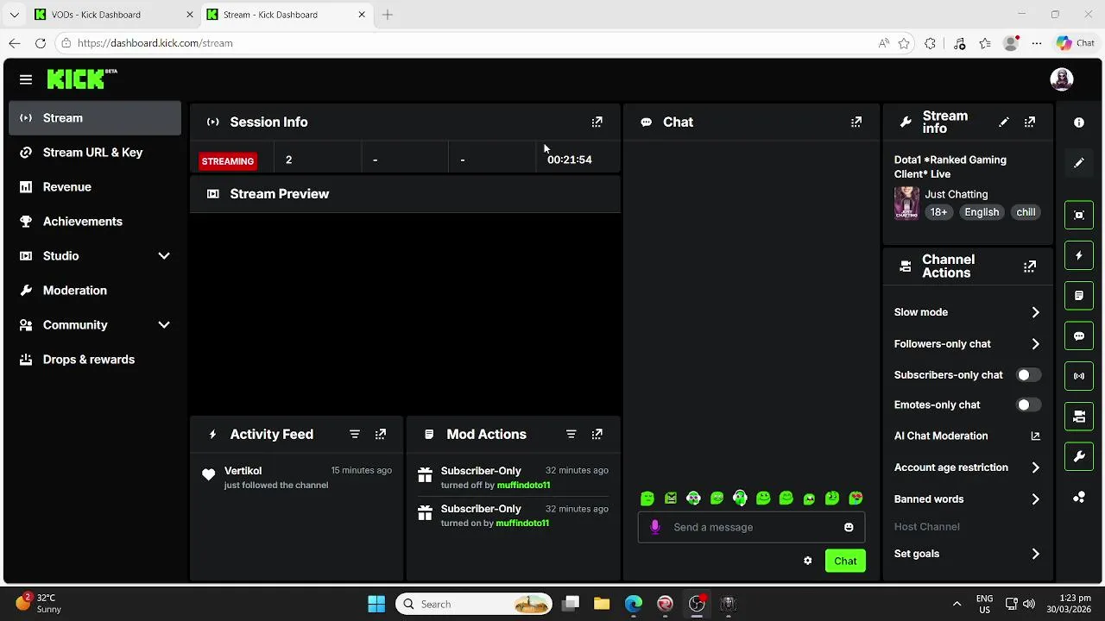Screen dimensions: 1105x621
Task: Open Drops & rewards page
Action: tap(95, 360)
